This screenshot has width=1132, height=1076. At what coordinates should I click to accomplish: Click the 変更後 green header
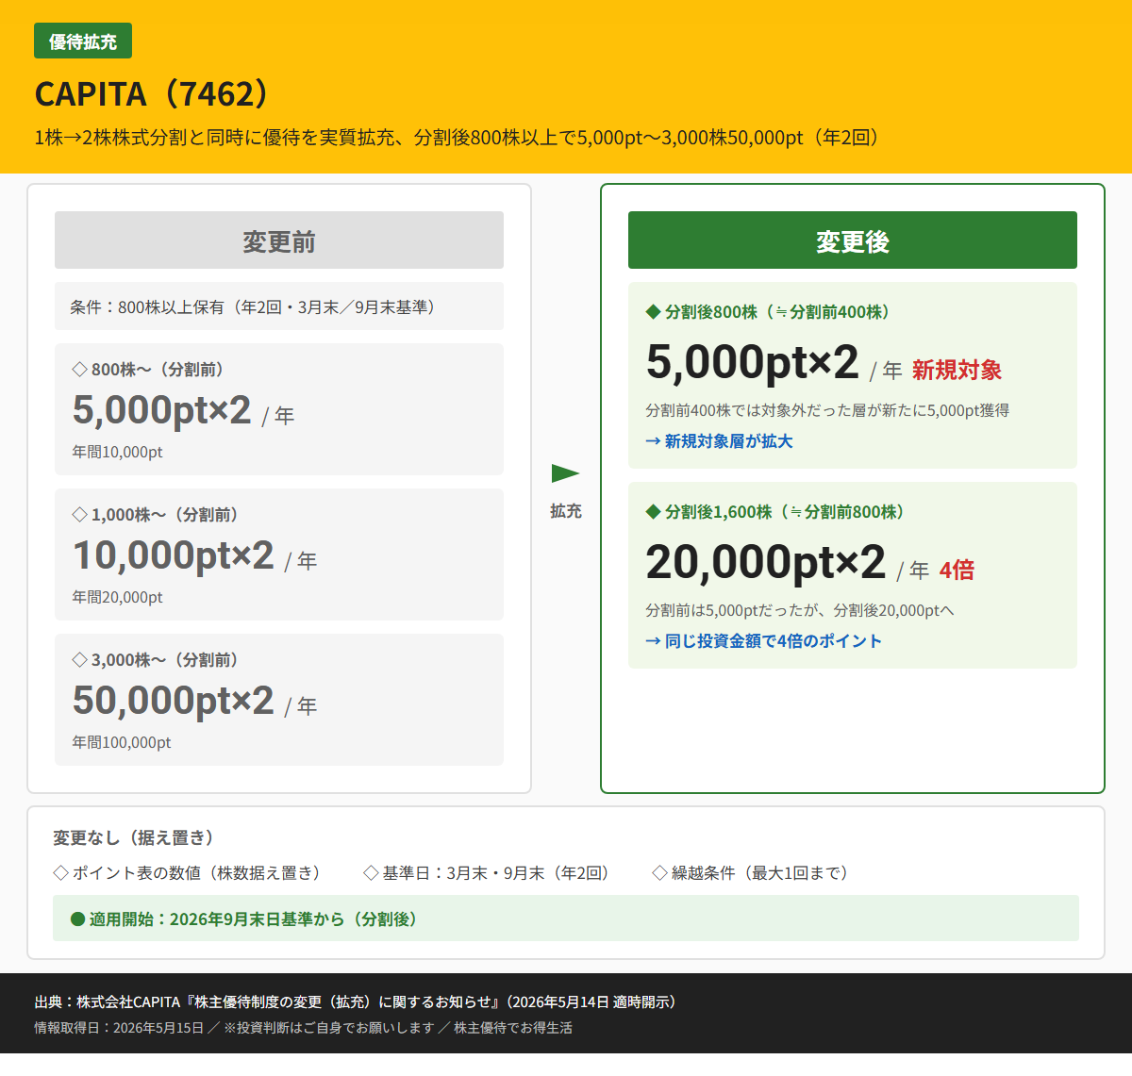(x=853, y=240)
